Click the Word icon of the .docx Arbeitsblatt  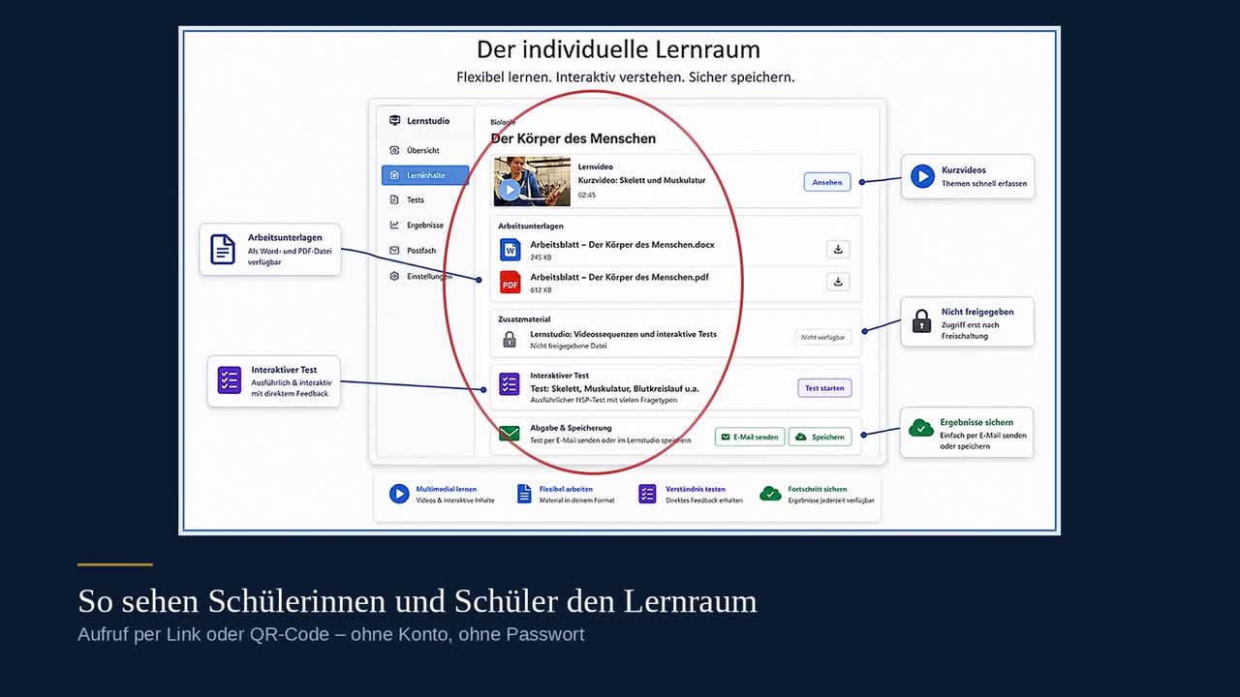pos(510,250)
